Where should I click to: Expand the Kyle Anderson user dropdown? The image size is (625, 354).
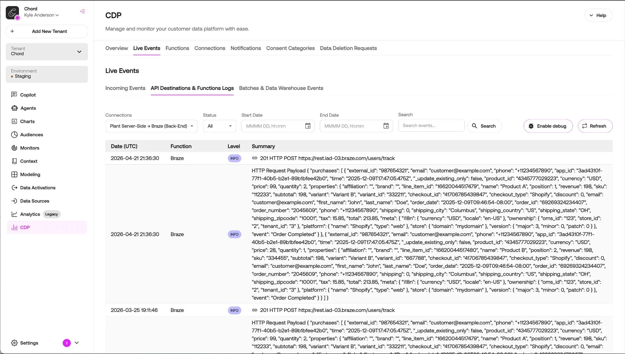tap(42, 15)
